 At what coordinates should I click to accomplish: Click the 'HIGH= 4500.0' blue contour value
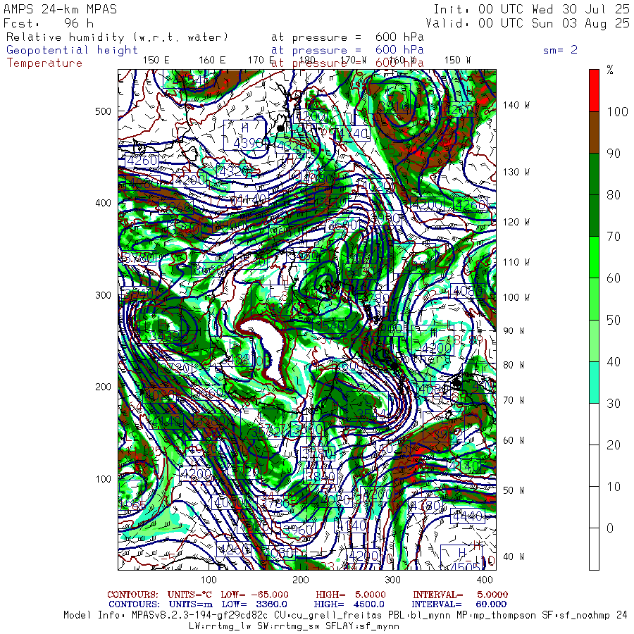[x=349, y=604]
